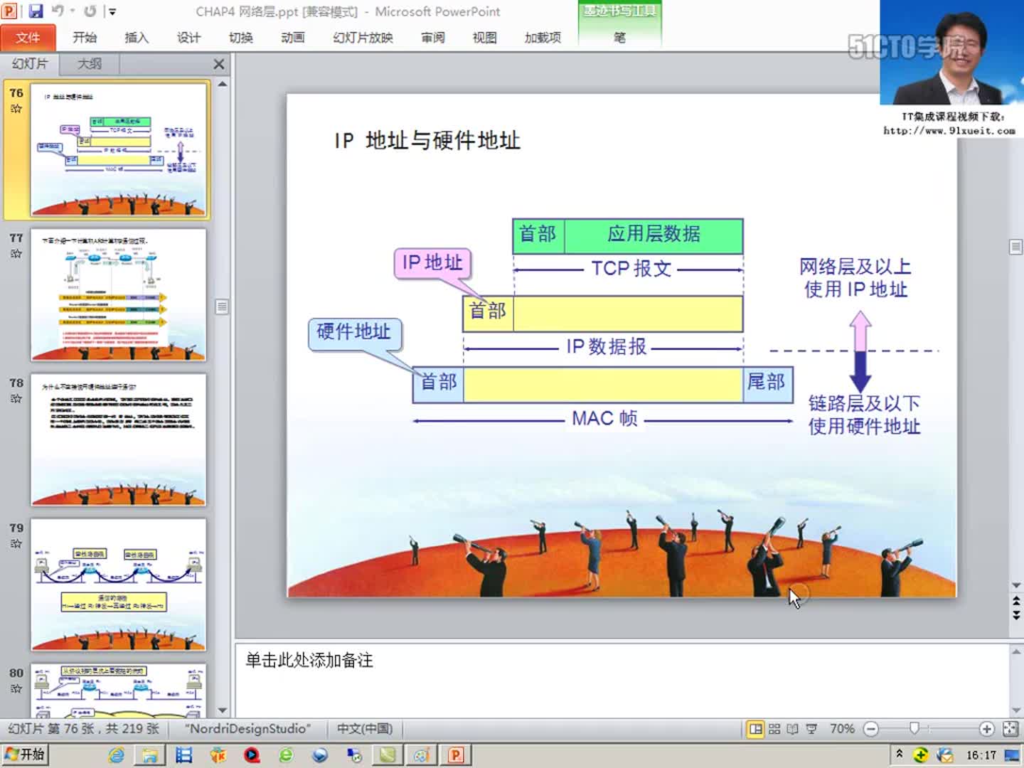
Task: Open the Undo history dropdown arrow
Action: [72, 11]
